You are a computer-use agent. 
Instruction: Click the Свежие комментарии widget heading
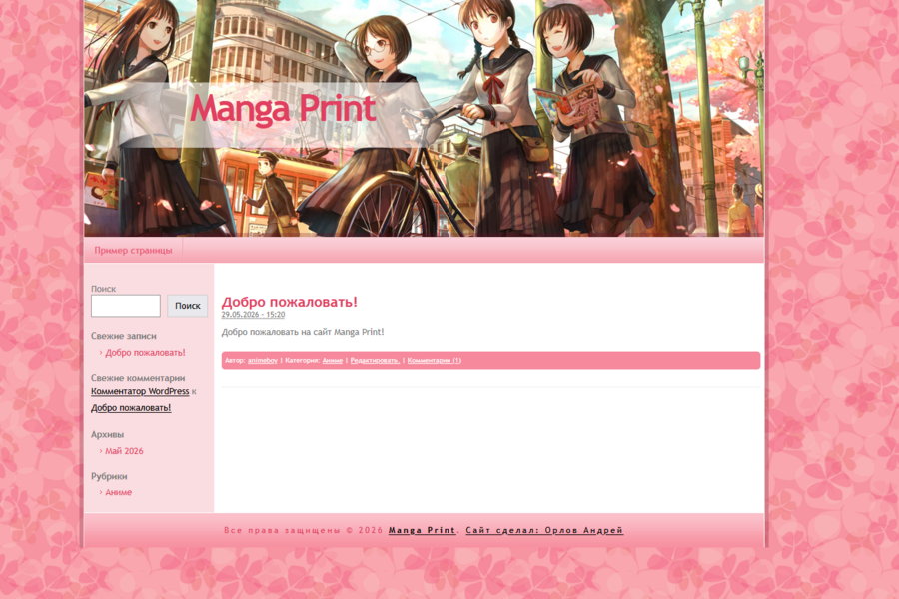pyautogui.click(x=138, y=378)
